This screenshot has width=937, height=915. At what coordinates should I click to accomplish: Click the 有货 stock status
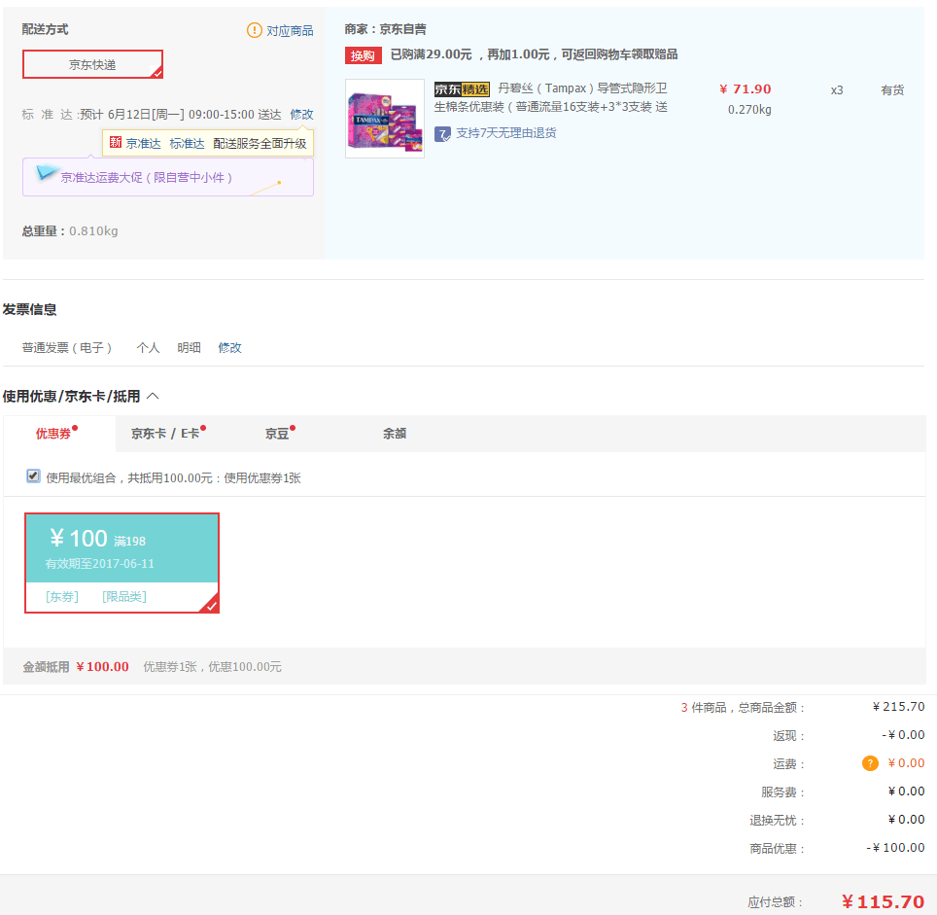click(892, 90)
